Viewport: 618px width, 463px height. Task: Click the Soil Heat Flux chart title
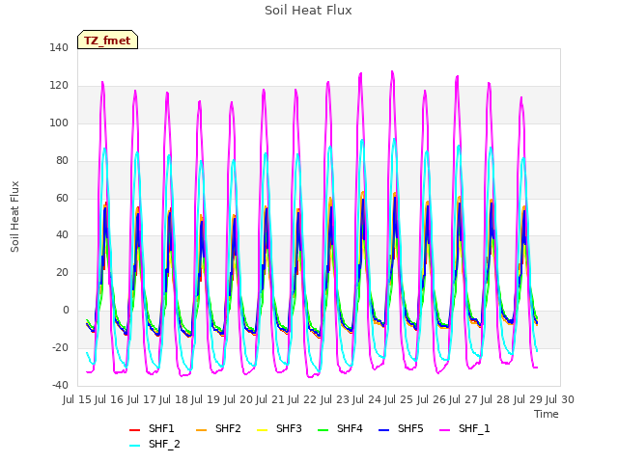point(308,11)
